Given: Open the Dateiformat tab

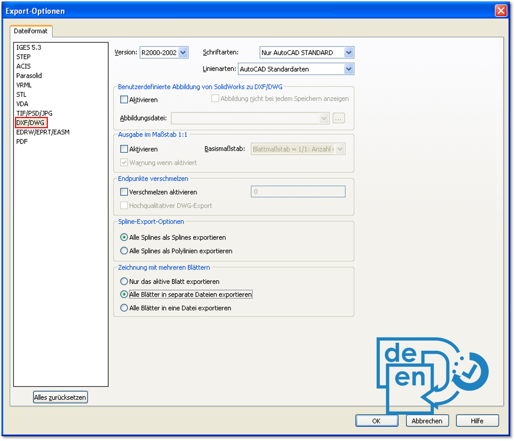Looking at the screenshot, I should (x=31, y=31).
